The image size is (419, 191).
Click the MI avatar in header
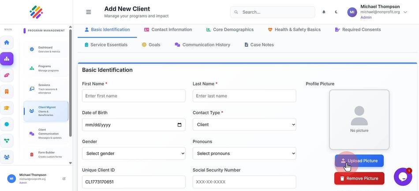coord(352,12)
